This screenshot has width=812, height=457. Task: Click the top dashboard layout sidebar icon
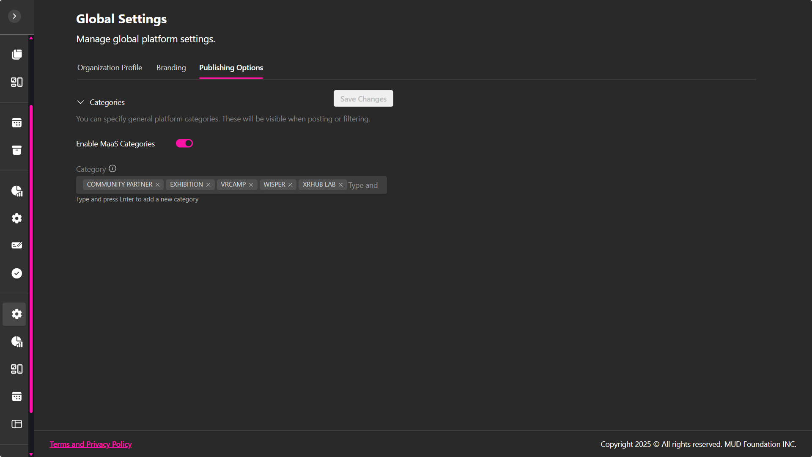click(x=16, y=82)
